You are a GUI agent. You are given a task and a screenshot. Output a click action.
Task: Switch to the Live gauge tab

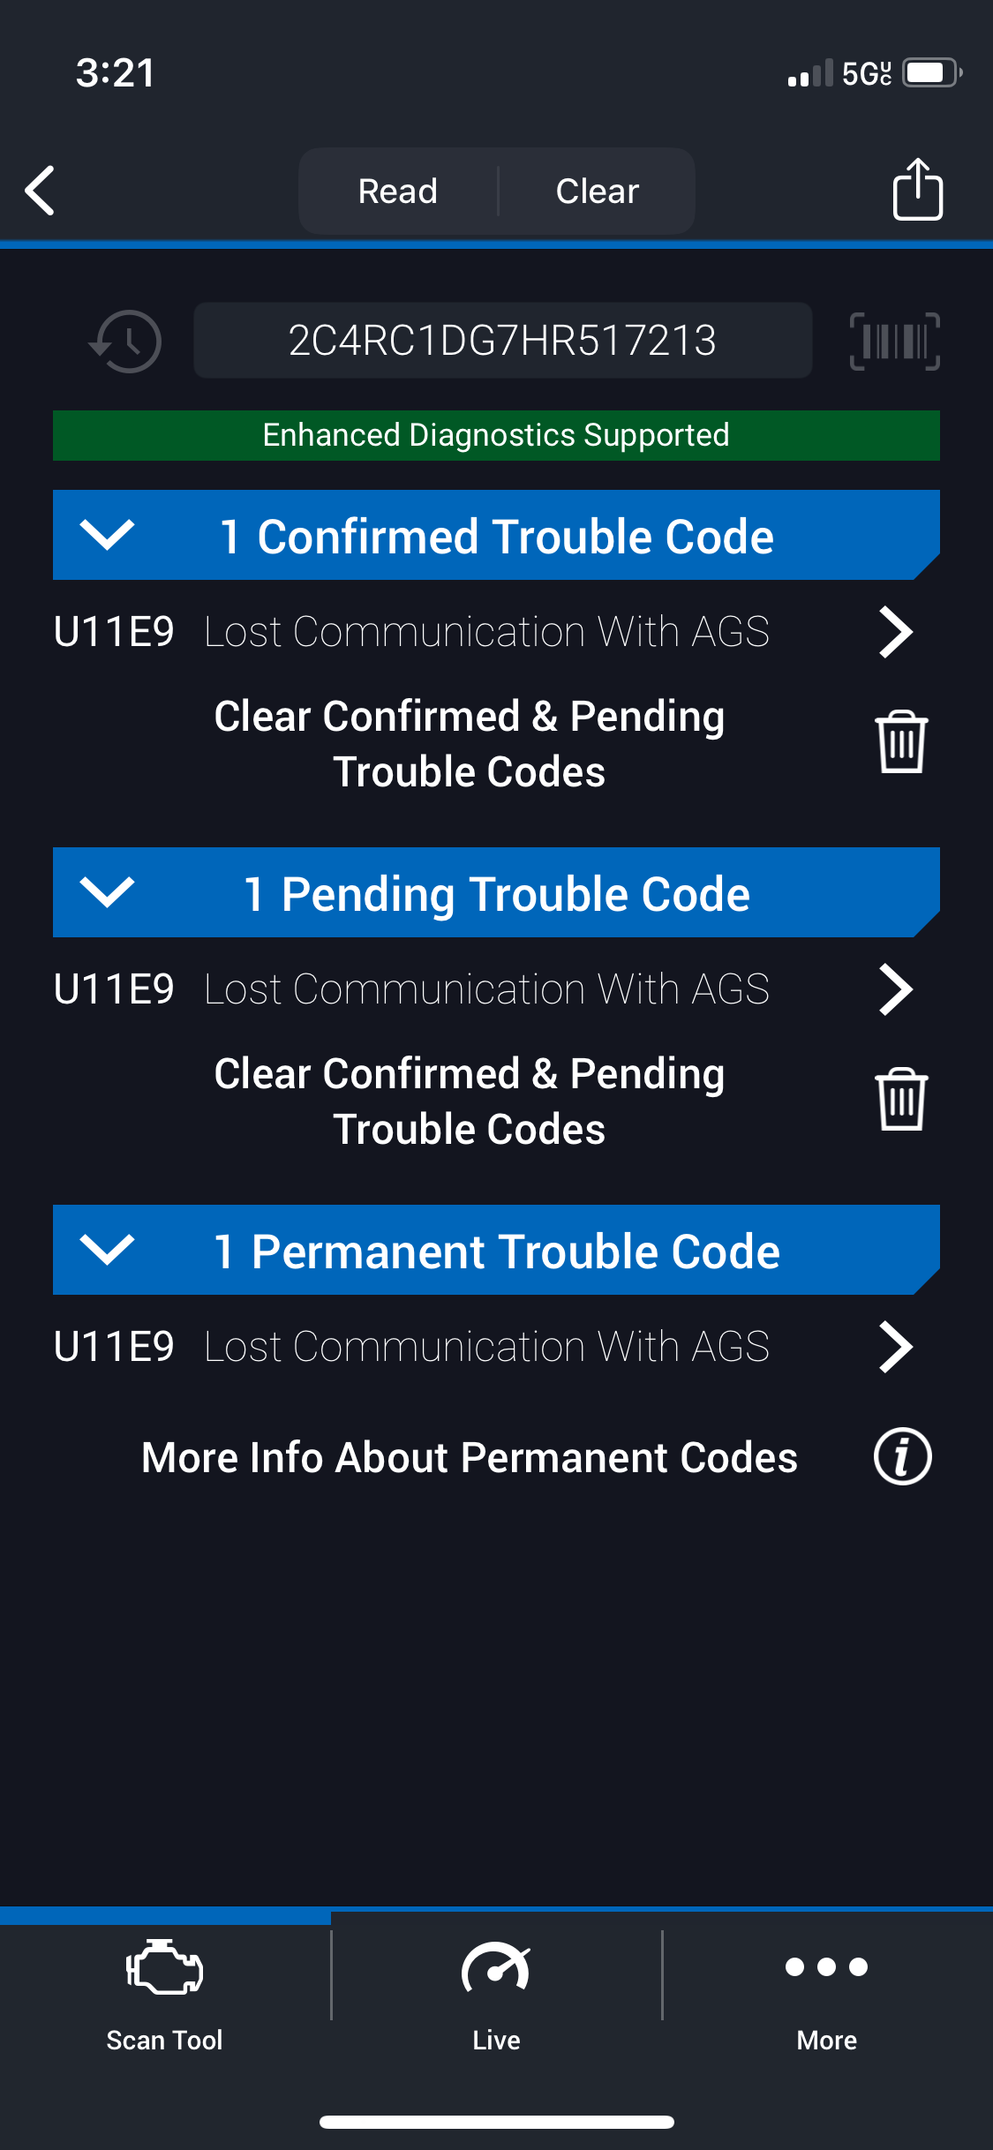click(x=496, y=1991)
